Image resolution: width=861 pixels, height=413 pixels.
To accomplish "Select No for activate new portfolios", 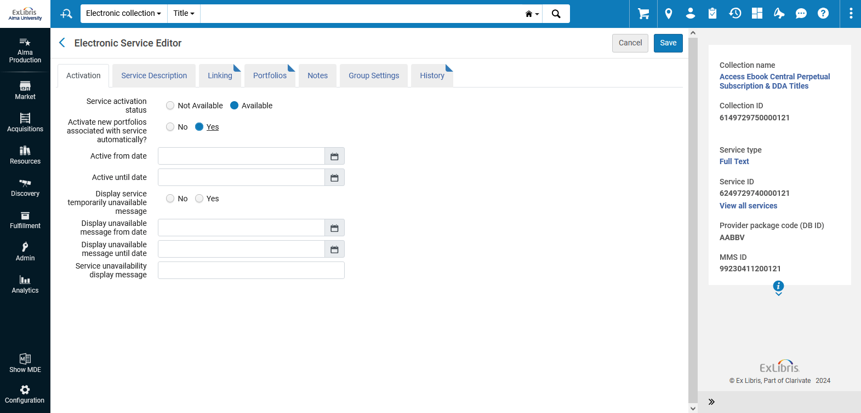I will [170, 127].
